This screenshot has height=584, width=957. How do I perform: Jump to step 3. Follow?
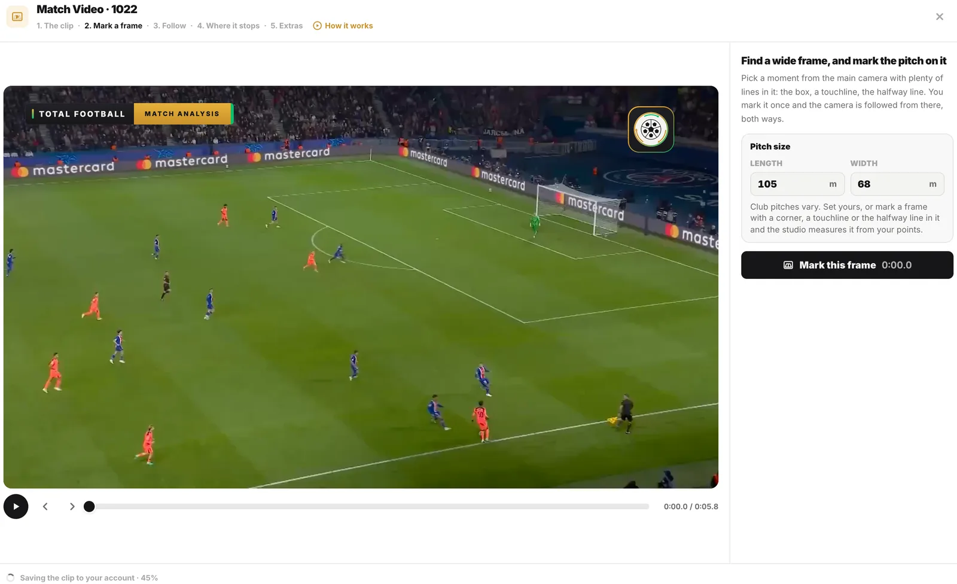pos(169,26)
